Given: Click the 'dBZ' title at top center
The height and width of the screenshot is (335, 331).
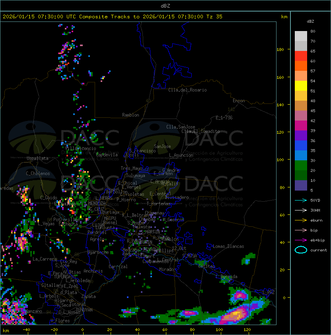Looking at the screenshot, I should click(x=165, y=6).
